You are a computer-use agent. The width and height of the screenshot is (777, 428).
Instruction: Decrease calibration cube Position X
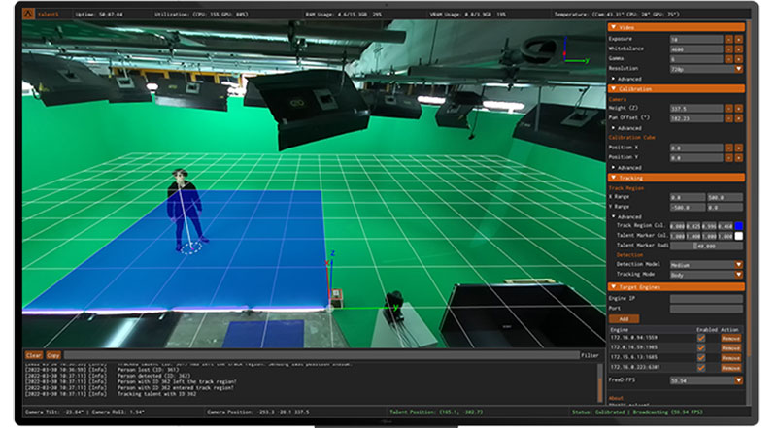click(x=728, y=148)
